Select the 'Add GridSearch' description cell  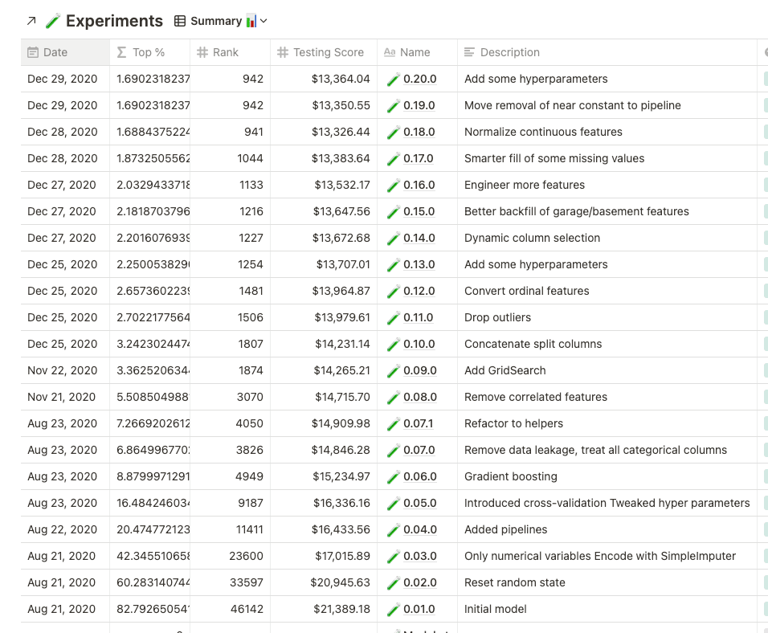[x=607, y=370]
